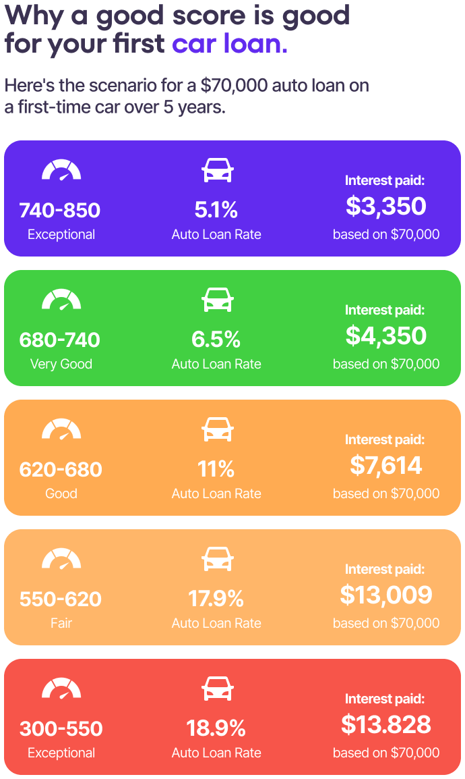465x779 pixels.
Task: Select the $7,614 interest paid amount
Action: (386, 465)
